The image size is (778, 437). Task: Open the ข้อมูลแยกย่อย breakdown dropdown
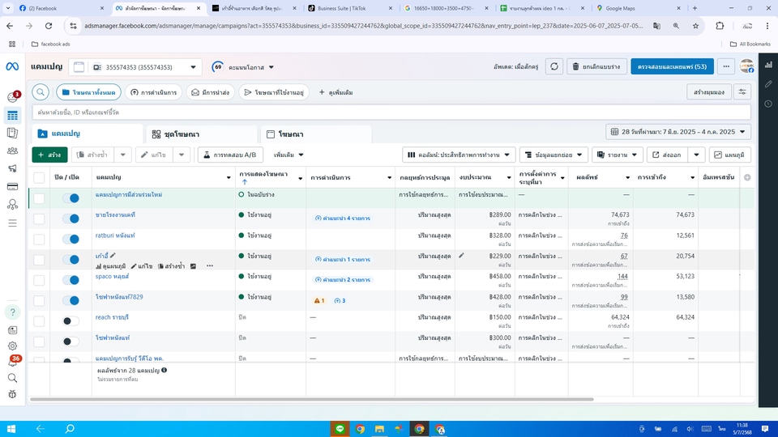(x=554, y=155)
